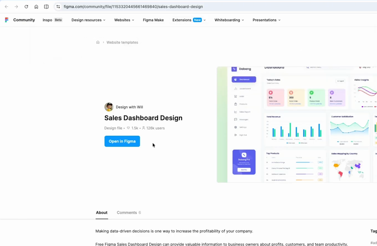Reload the page with the refresh icon
377x246 pixels.
click(26, 7)
